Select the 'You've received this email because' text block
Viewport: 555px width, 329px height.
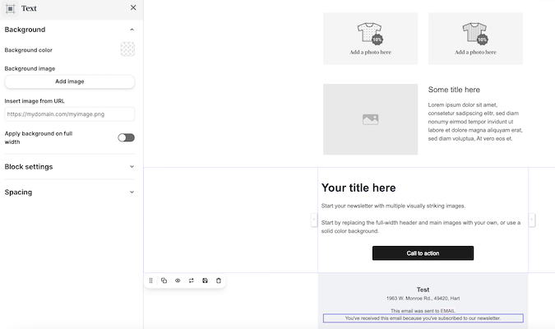pos(423,318)
